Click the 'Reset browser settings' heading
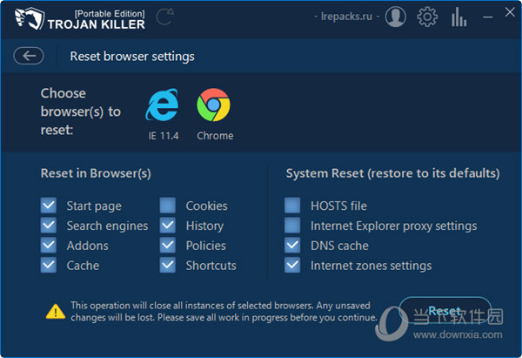Image resolution: width=522 pixels, height=358 pixels. pos(132,57)
